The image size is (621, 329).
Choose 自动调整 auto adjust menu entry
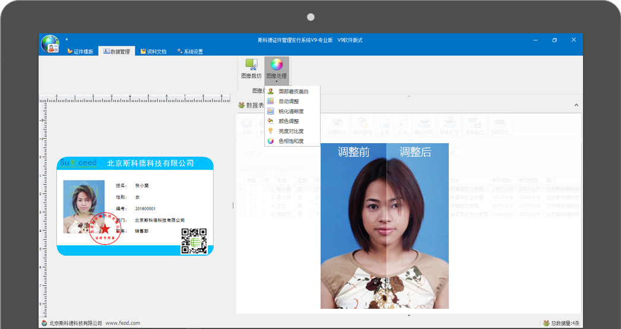[292, 102]
